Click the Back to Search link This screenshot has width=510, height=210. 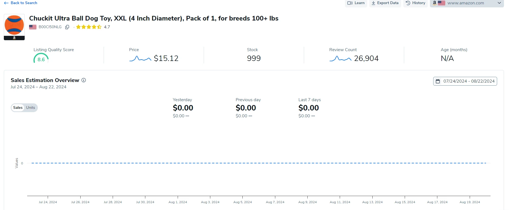[21, 3]
